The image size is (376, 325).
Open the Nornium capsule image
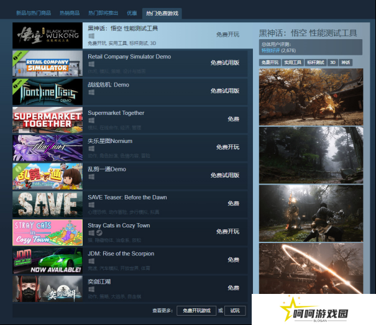47,148
